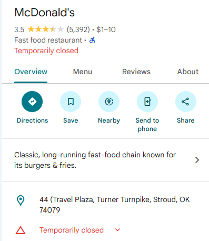Click the wheelchair accessibility icon

point(92,40)
